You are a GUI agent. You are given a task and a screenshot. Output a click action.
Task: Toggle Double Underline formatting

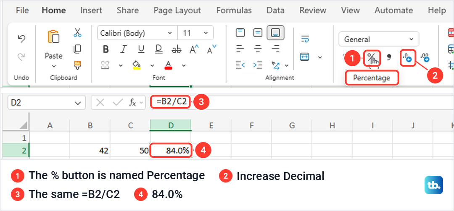[x=158, y=49]
